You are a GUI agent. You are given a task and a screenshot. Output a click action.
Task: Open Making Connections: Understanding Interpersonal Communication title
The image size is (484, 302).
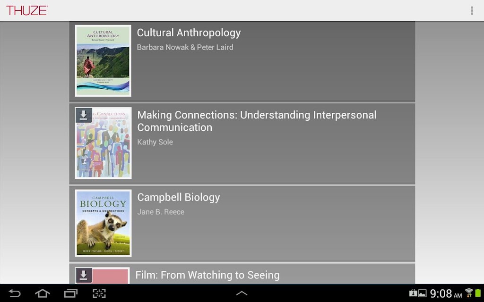257,121
